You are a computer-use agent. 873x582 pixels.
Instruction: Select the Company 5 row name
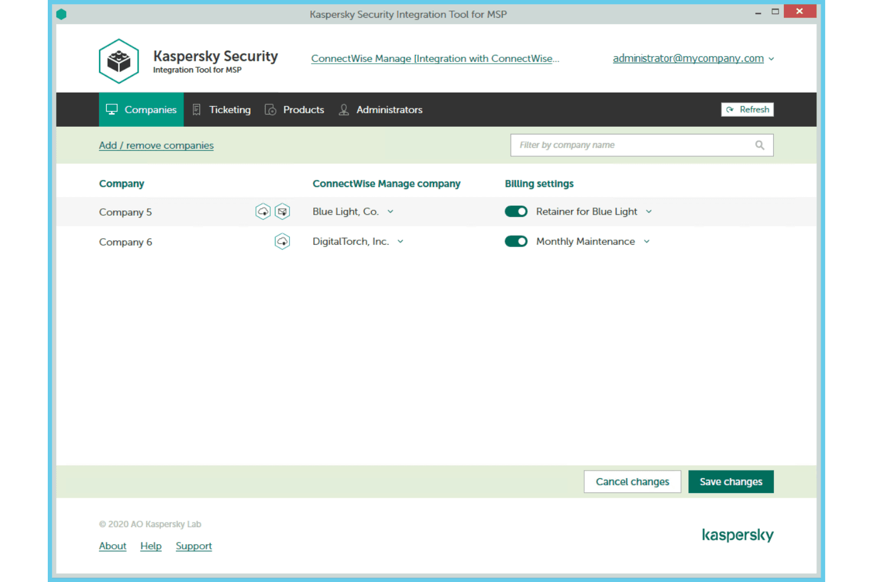[x=126, y=212]
